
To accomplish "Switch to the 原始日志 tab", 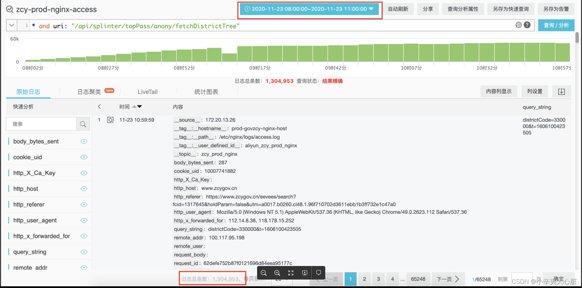I will pyautogui.click(x=28, y=92).
